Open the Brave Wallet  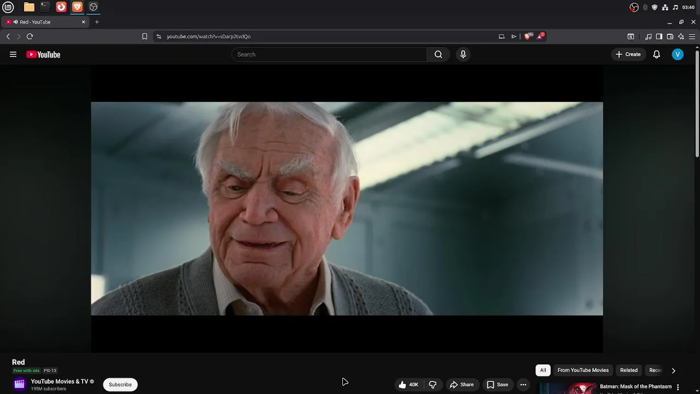(670, 36)
